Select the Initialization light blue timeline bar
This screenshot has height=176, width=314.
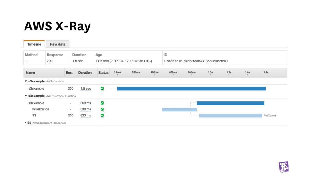coord(179,109)
